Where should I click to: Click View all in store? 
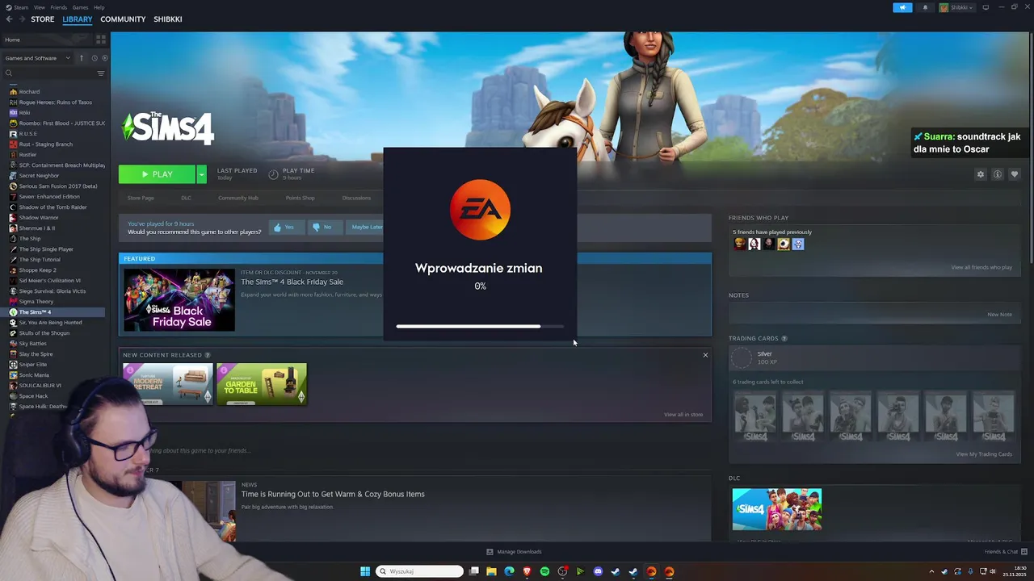click(x=683, y=415)
